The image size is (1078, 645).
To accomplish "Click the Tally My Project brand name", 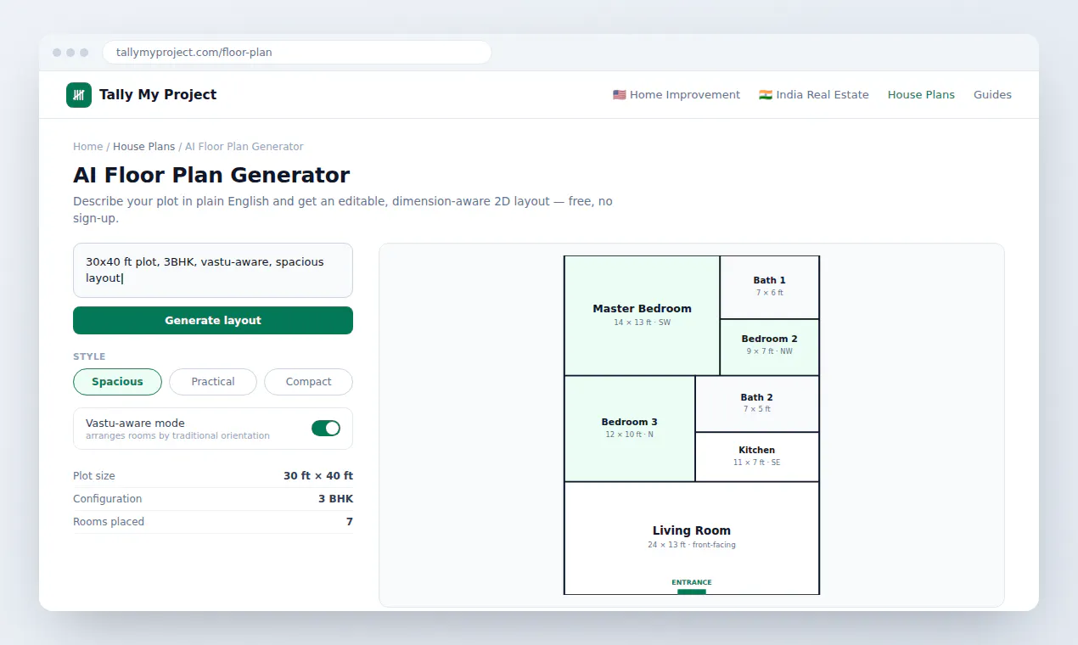I will pos(158,95).
